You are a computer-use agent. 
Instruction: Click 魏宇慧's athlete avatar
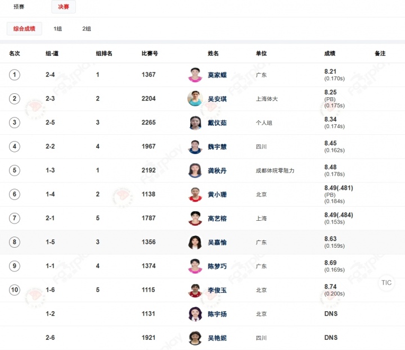tap(195, 147)
